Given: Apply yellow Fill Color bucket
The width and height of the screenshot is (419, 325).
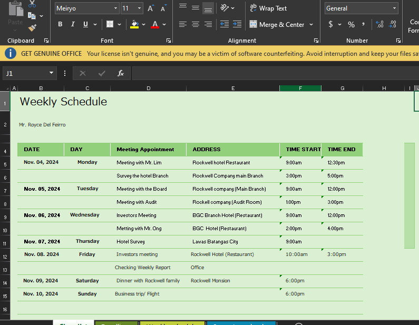Looking at the screenshot, I should pyautogui.click(x=134, y=24).
